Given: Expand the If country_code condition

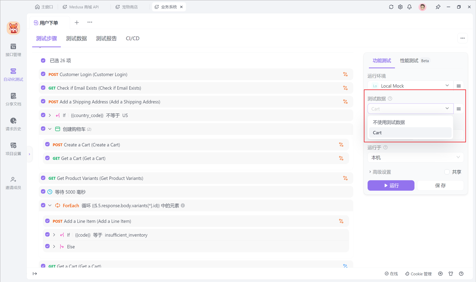Looking at the screenshot, I should pos(50,115).
